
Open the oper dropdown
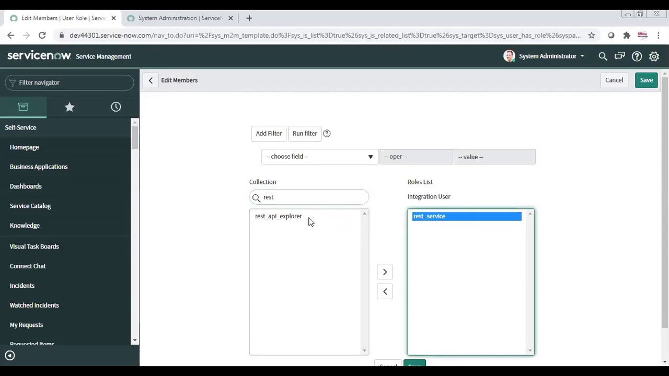pos(416,156)
